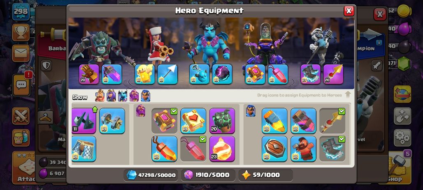Select equipped Electro Boots with green checkmark
This screenshot has height=190, width=423.
point(332,149)
